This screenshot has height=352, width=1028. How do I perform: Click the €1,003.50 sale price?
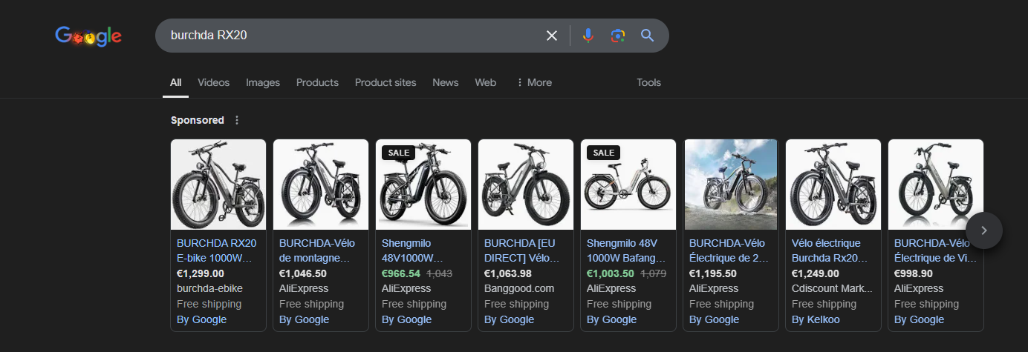611,273
